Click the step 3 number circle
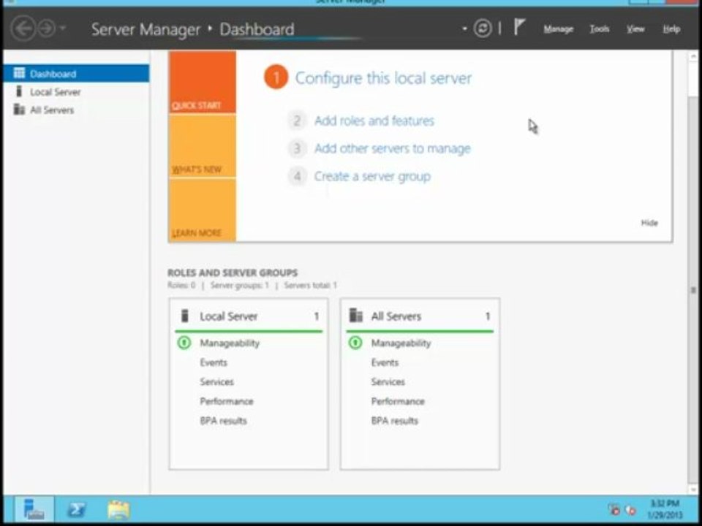Viewport: 702px width, 526px height. (297, 148)
